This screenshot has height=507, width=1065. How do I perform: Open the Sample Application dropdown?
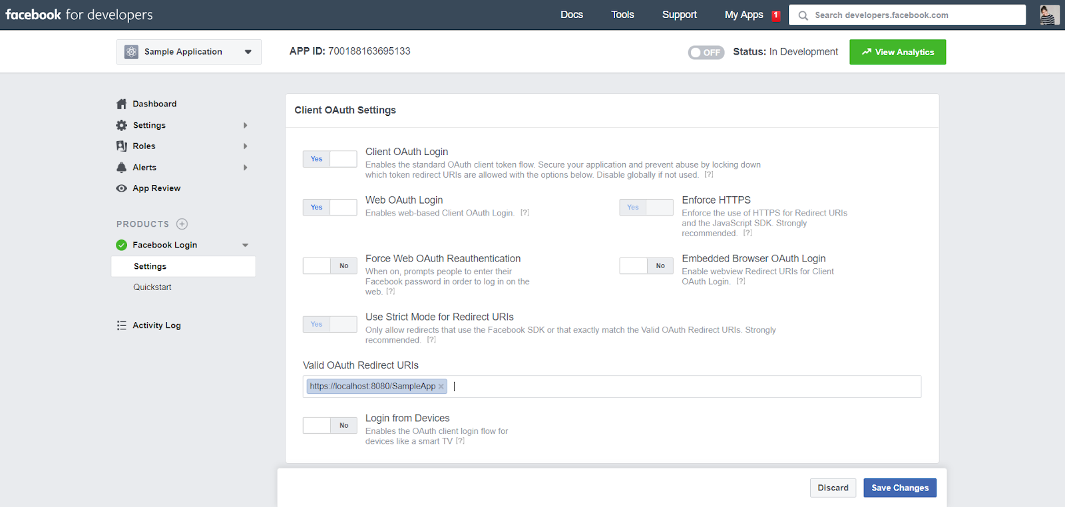pyautogui.click(x=189, y=52)
